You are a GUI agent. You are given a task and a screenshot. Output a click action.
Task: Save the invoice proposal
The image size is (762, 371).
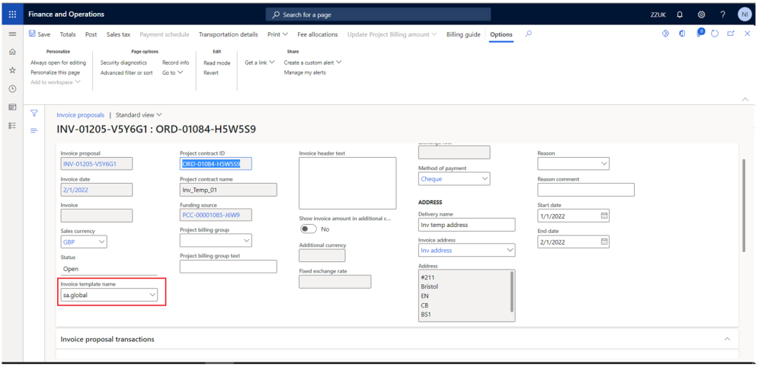40,34
